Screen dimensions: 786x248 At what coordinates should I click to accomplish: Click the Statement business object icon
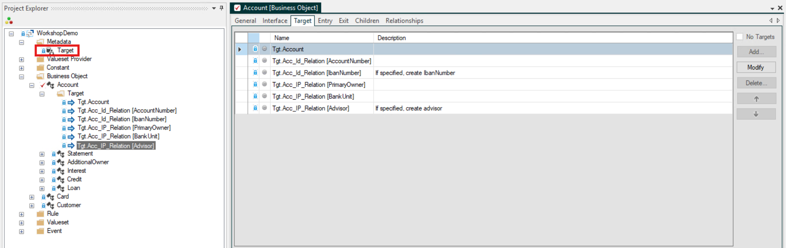[x=61, y=154]
